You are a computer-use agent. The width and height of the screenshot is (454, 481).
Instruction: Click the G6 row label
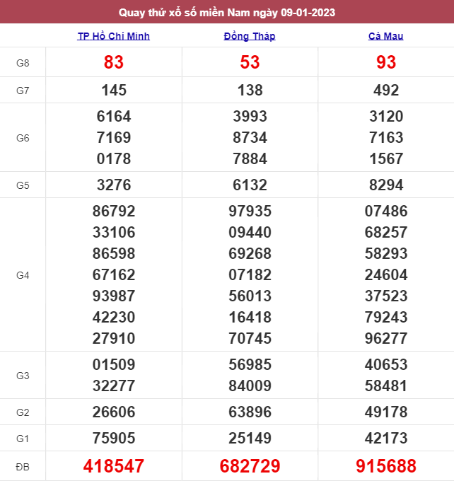23,138
